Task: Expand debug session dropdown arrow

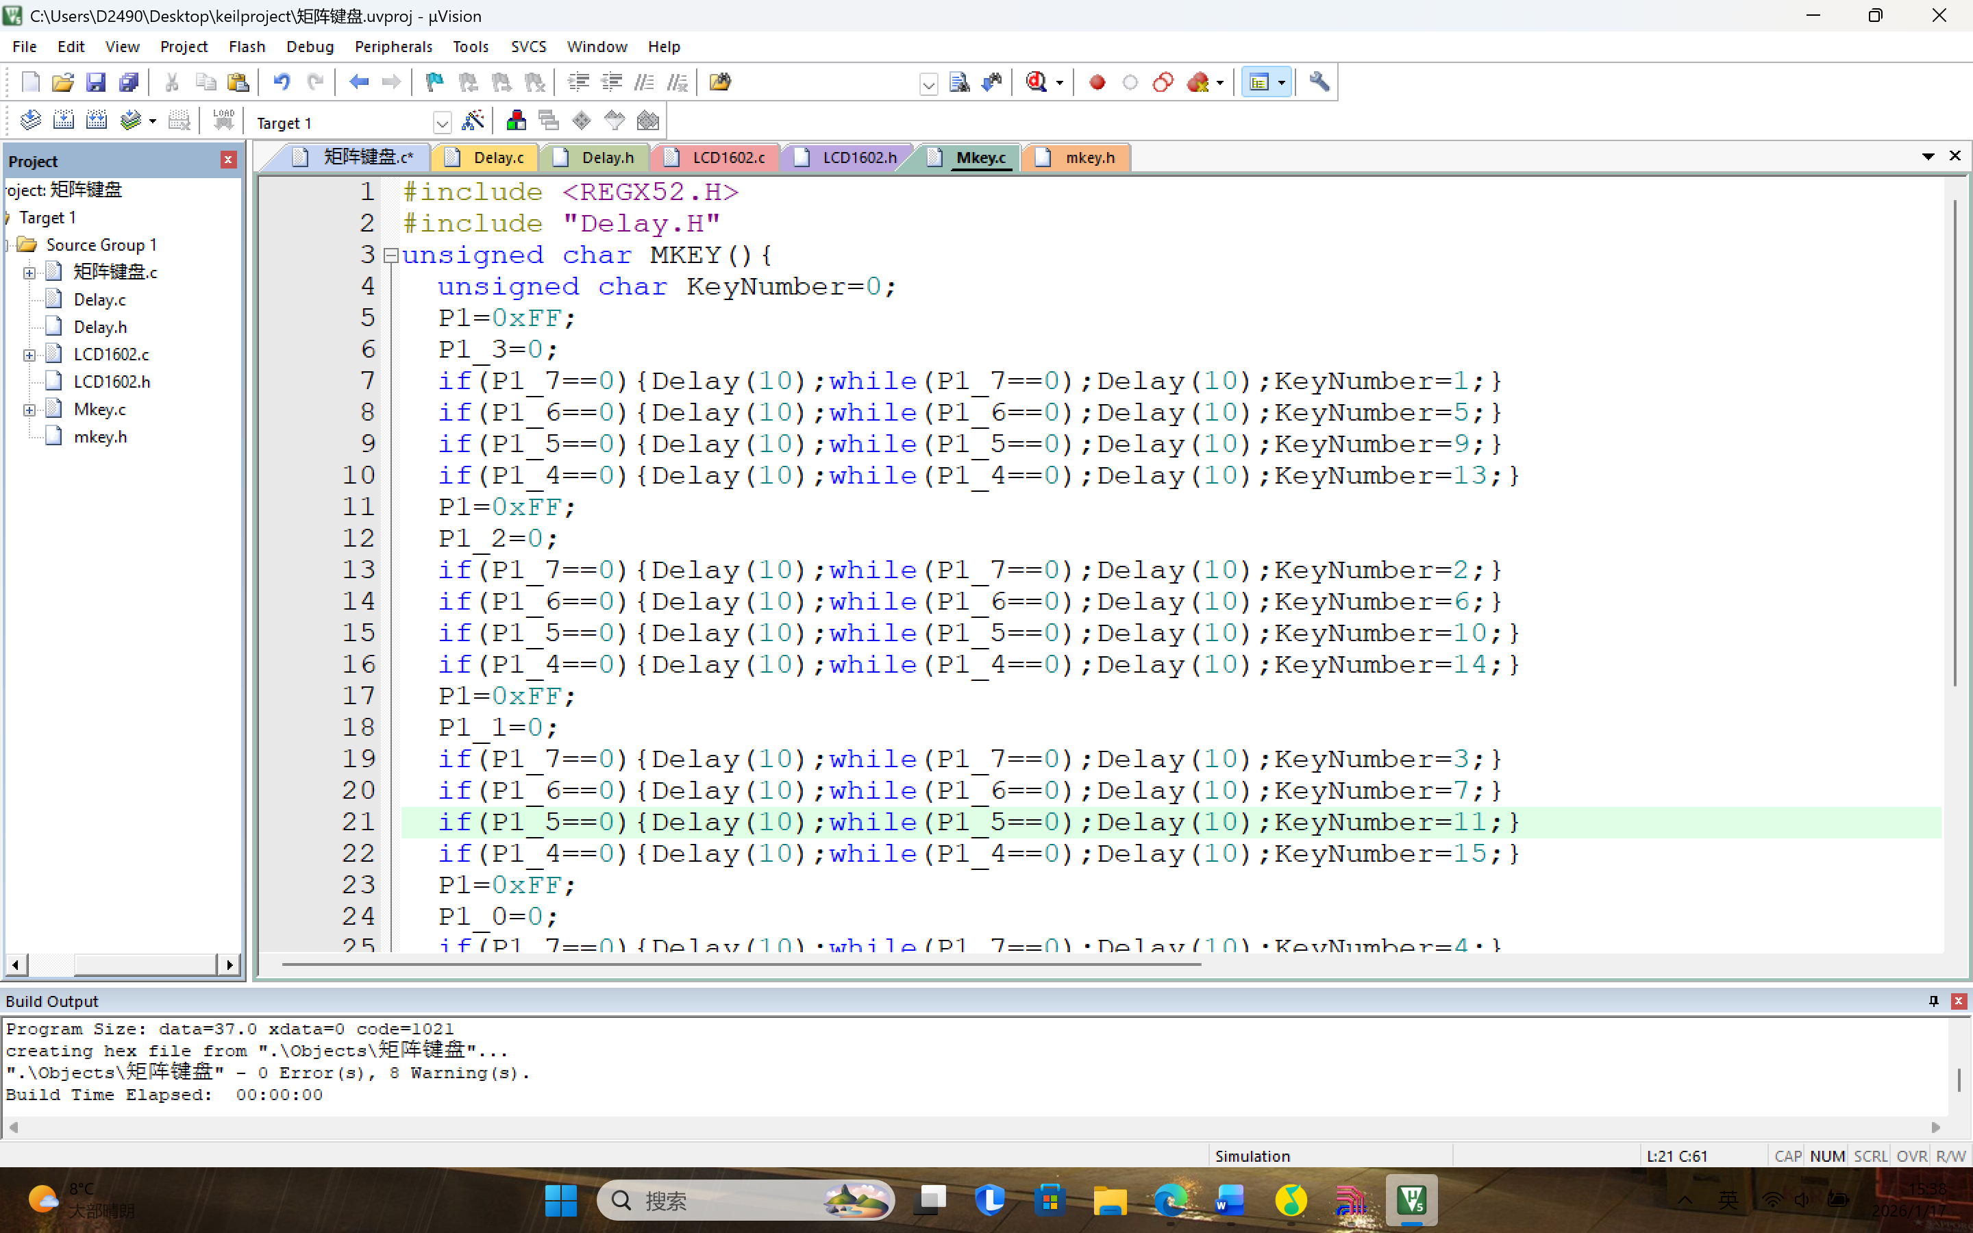Action: click(x=1059, y=82)
